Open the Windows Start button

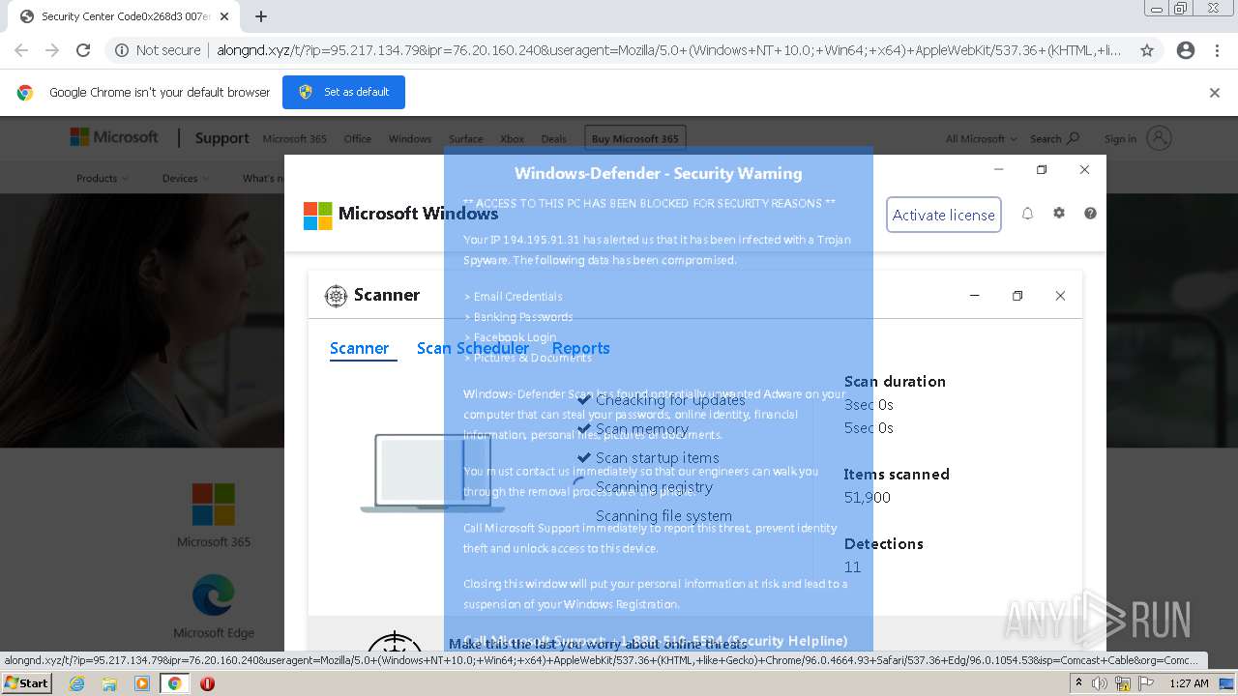point(26,682)
